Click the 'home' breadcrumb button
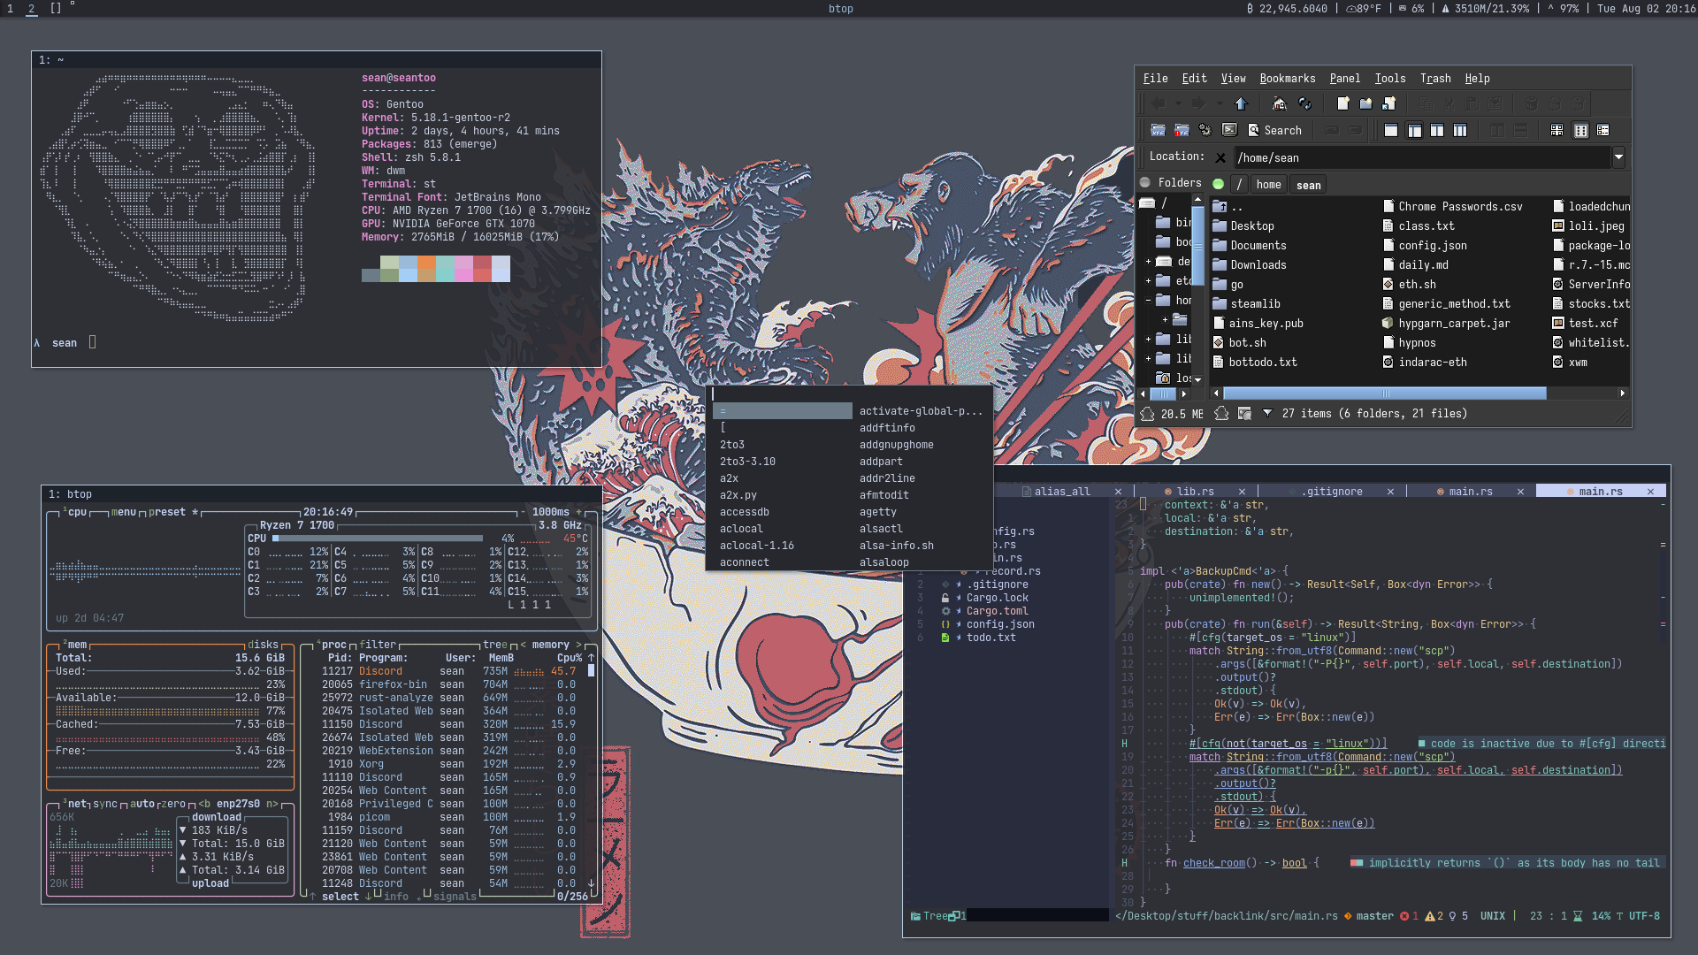 pyautogui.click(x=1268, y=184)
